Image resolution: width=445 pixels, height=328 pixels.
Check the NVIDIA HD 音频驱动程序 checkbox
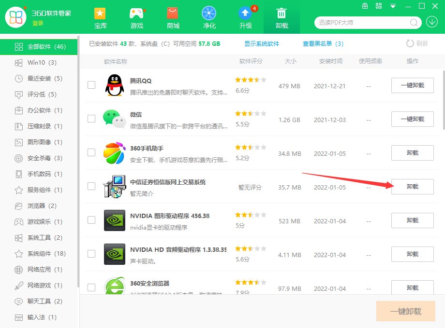pyautogui.click(x=91, y=254)
